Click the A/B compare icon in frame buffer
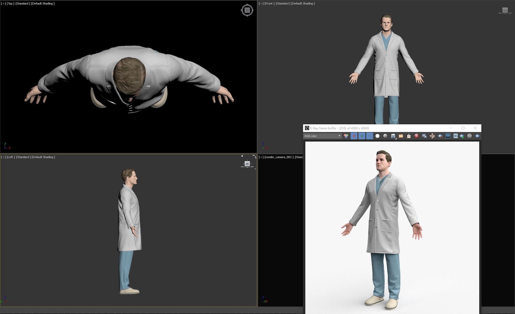 pyautogui.click(x=448, y=136)
